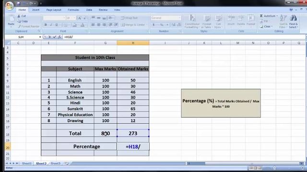This screenshot has height=172, width=307.
Task: Open the Formulas ribbon tab
Action: (73, 10)
